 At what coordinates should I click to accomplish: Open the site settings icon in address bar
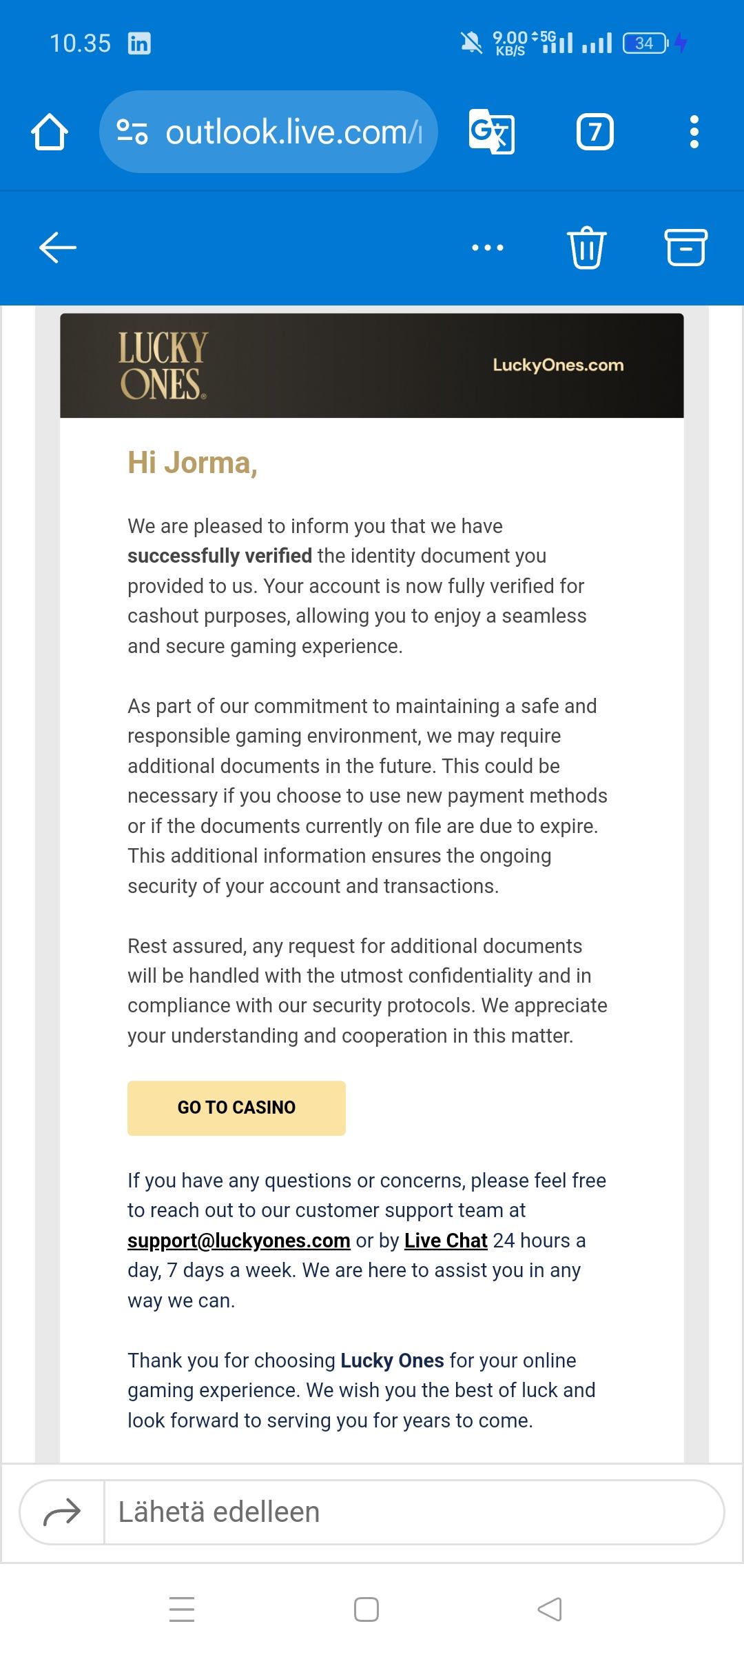[132, 132]
